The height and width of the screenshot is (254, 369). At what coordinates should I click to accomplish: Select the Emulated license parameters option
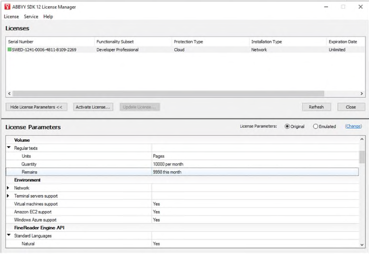(316, 127)
